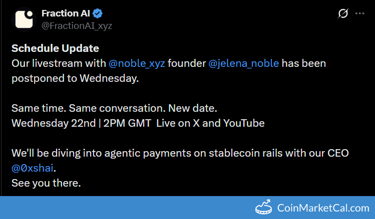Open the @jelena_noble mention link
The width and height of the screenshot is (375, 219).
point(244,63)
